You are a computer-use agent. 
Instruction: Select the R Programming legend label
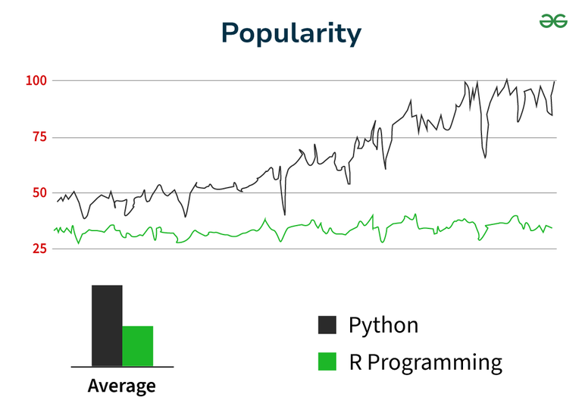[x=425, y=362]
